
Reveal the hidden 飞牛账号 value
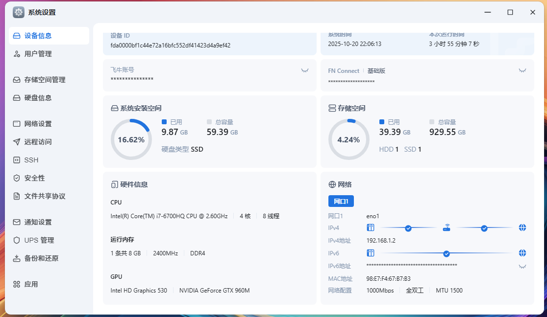305,70
